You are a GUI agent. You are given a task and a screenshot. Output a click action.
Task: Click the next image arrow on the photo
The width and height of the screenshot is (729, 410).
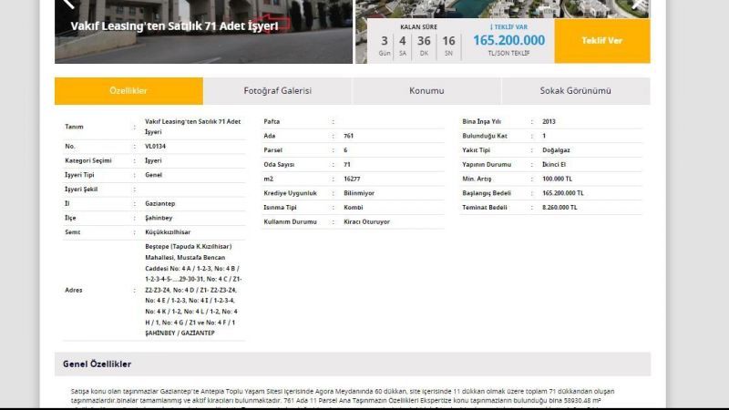coord(641,5)
